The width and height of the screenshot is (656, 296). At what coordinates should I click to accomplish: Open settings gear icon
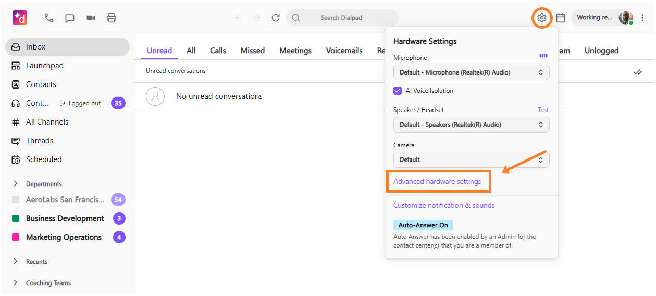point(542,18)
